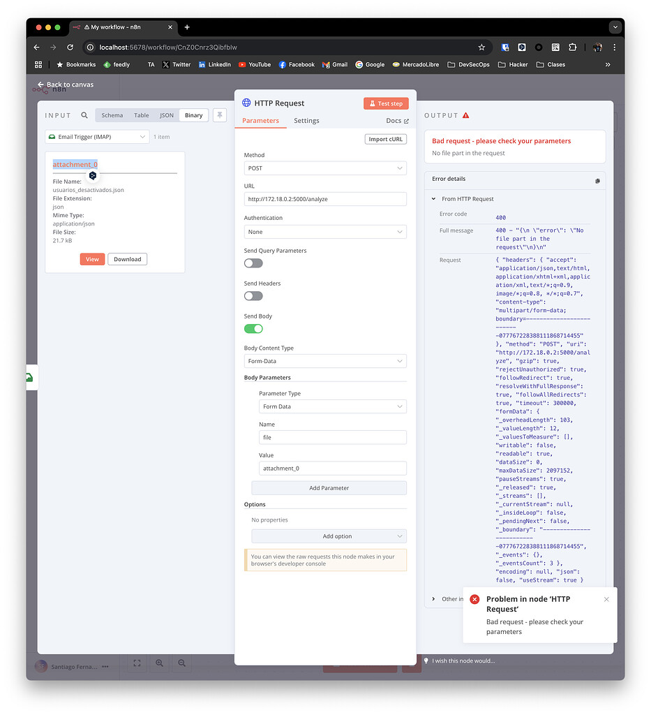Screen dimensions: 651x715
Task: Open the Settings tab of HTTP Request node
Action: click(x=305, y=121)
